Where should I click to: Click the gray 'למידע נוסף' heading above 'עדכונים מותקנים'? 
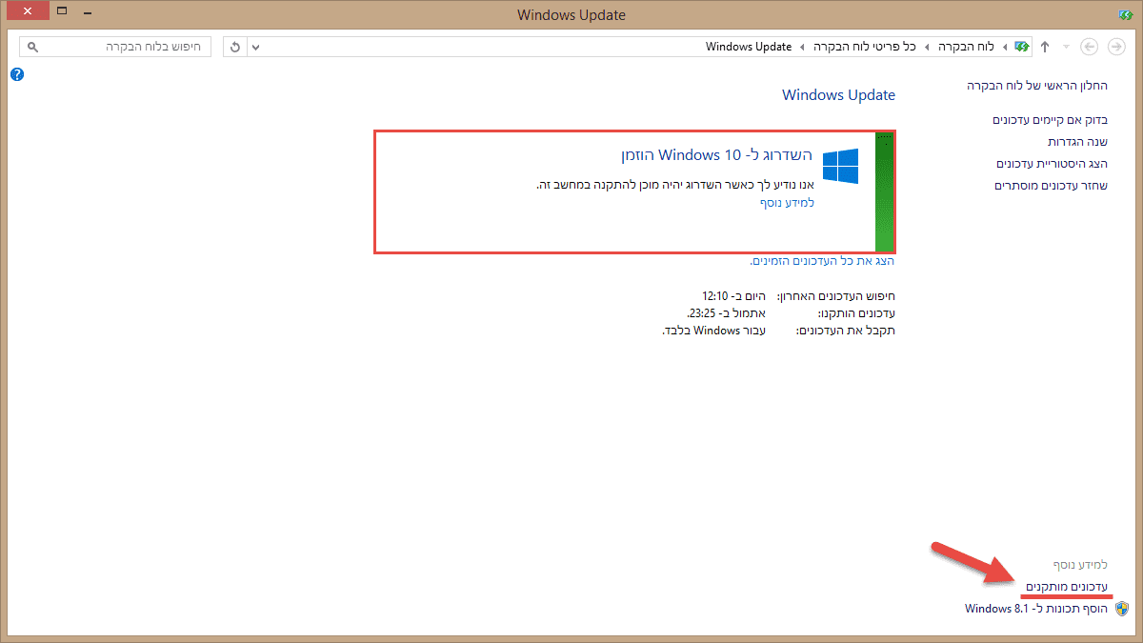point(1080,565)
